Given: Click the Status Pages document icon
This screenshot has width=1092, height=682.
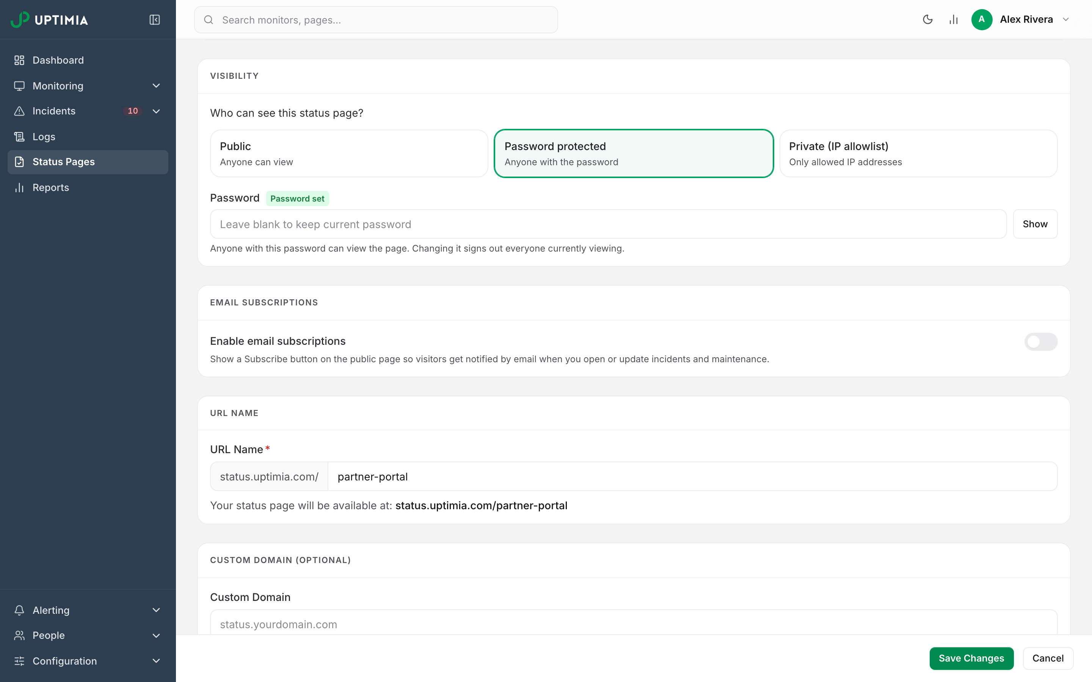Looking at the screenshot, I should tap(19, 162).
